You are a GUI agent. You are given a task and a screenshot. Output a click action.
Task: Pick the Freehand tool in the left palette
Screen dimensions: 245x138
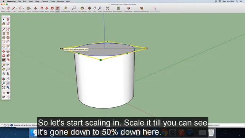[x=8, y=29]
